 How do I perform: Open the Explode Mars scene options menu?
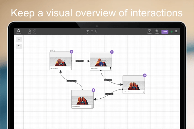(x=143, y=92)
